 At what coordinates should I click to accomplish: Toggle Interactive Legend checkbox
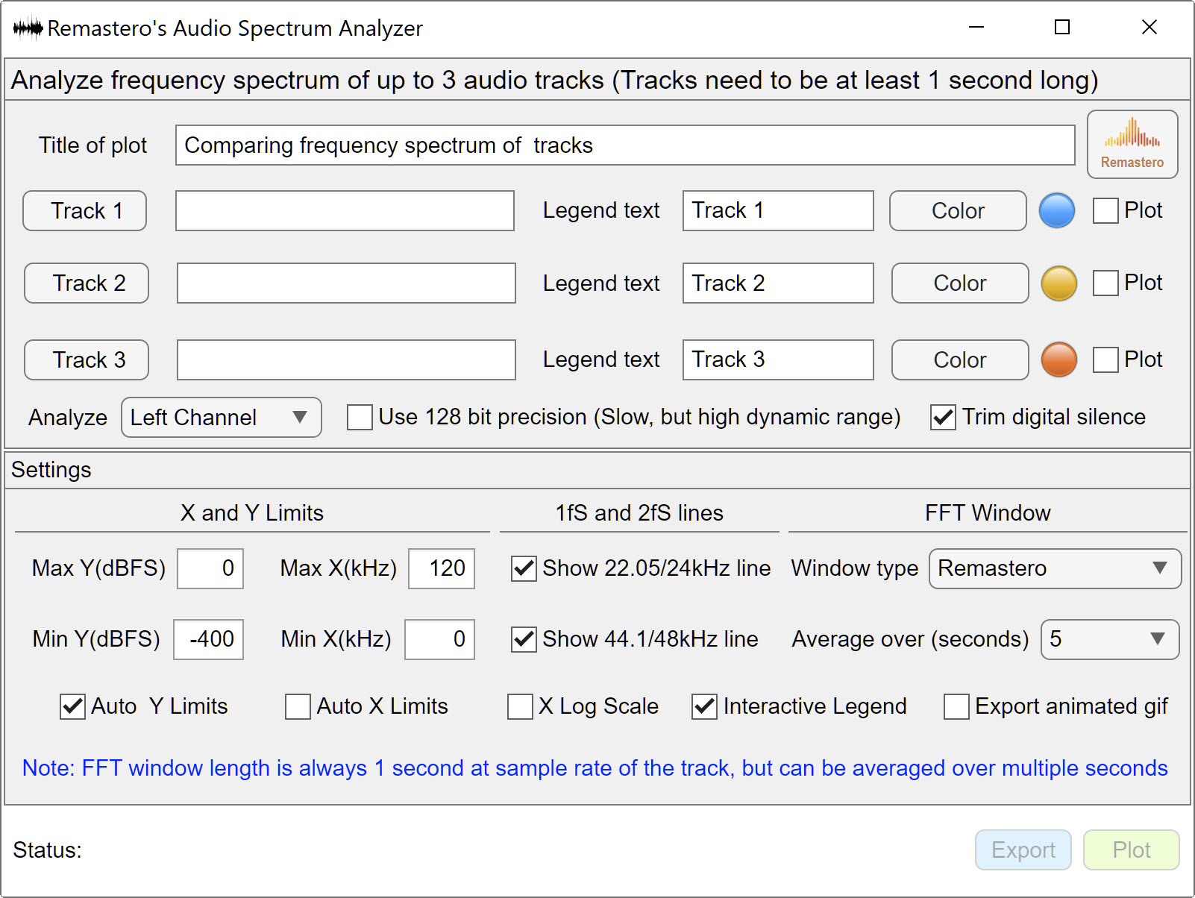[x=704, y=706]
